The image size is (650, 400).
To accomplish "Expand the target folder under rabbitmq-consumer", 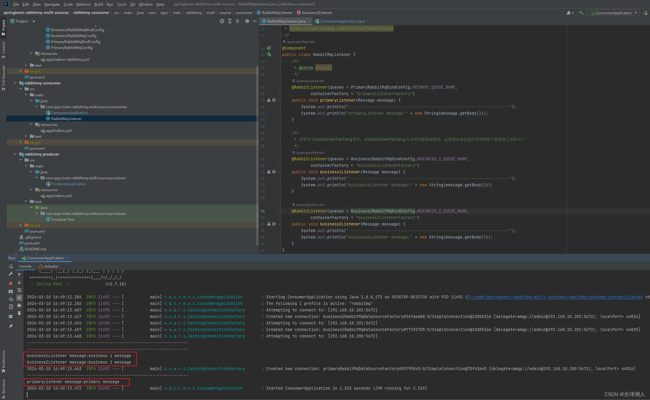I will click(x=20, y=142).
